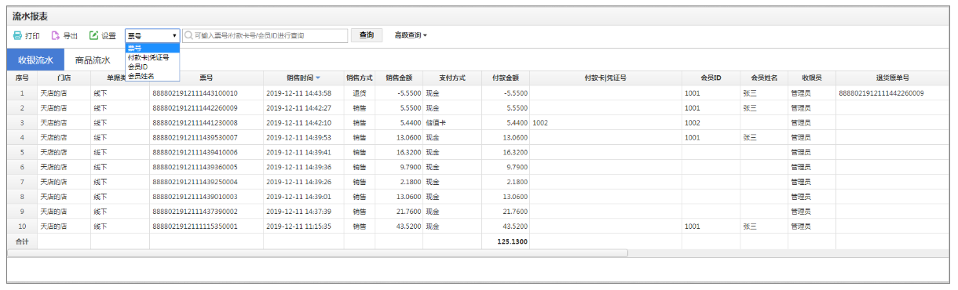Select the 收银流水 tab
Image resolution: width=958 pixels, height=290 pixels.
[x=35, y=60]
